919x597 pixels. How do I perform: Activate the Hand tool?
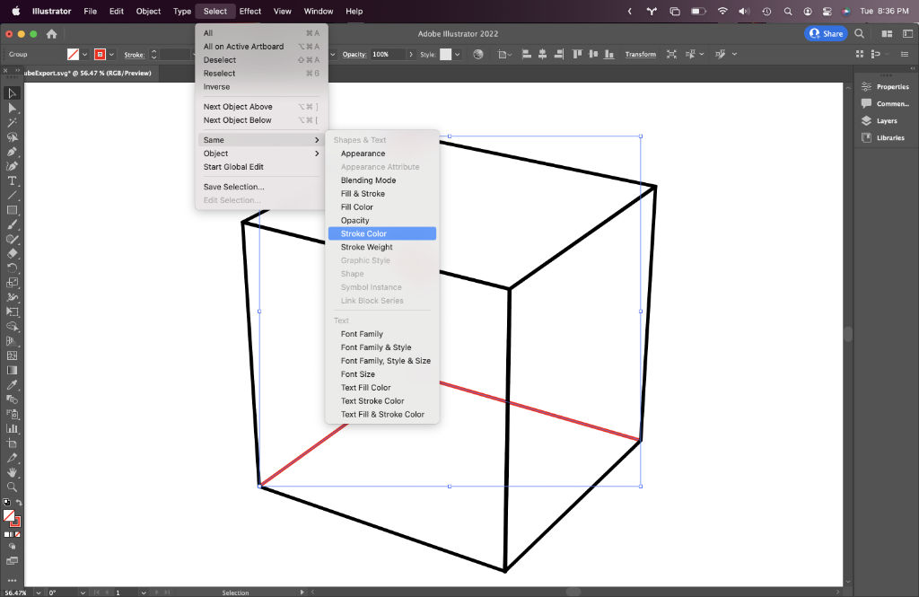coord(13,472)
